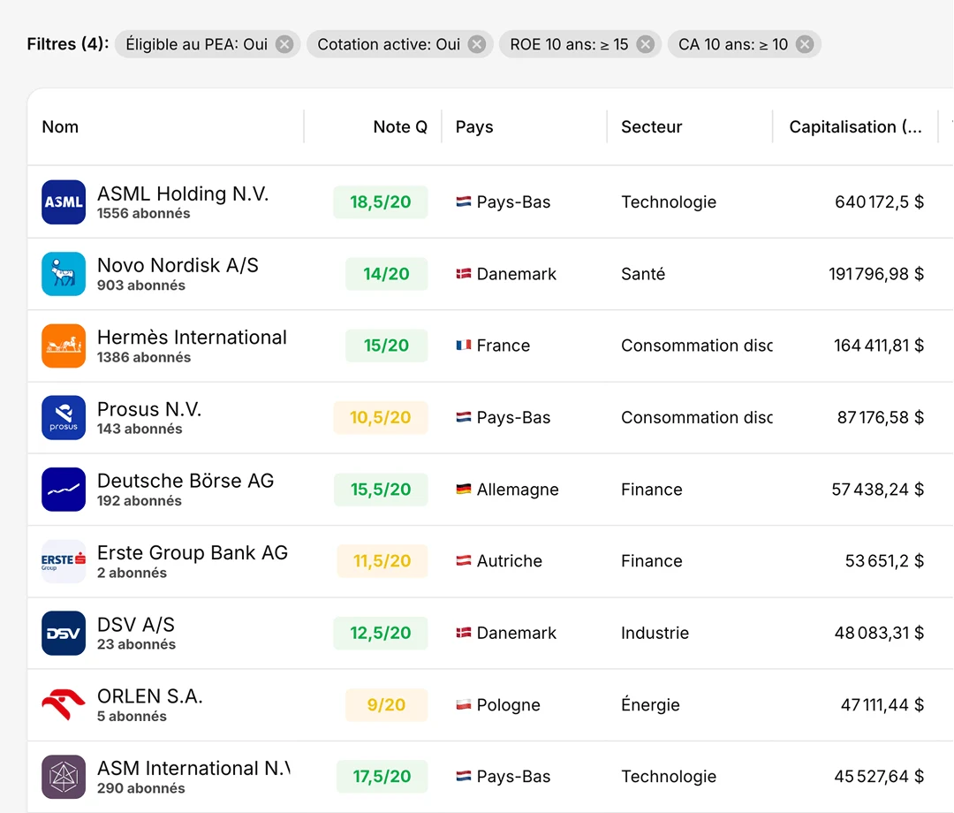Click the ASML Holding logo icon

click(x=64, y=202)
